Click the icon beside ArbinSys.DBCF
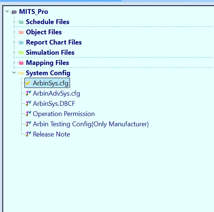Image resolution: width=214 pixels, height=212 pixels. pos(28,103)
